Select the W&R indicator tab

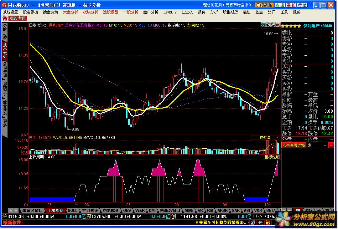coord(140,211)
